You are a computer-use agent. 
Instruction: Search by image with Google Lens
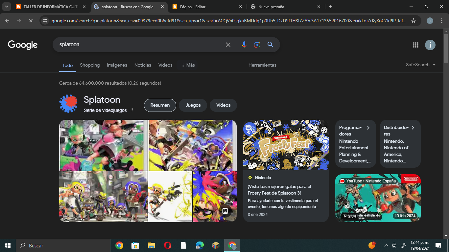point(257,45)
